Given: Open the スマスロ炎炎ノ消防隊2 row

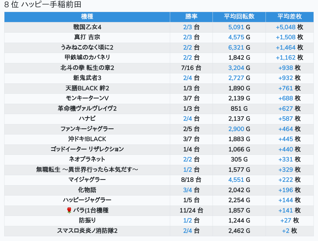Looking at the screenshot, I should tap(87, 231).
